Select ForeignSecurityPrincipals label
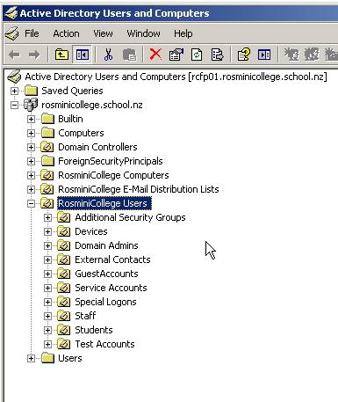The image size is (338, 402). point(111,161)
